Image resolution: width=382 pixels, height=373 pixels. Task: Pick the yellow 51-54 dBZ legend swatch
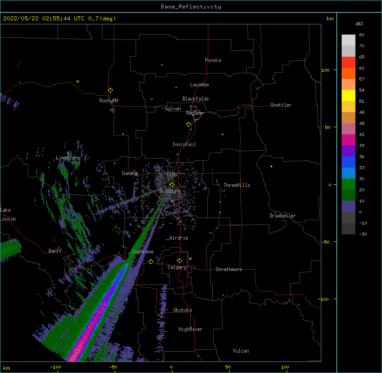click(x=348, y=96)
